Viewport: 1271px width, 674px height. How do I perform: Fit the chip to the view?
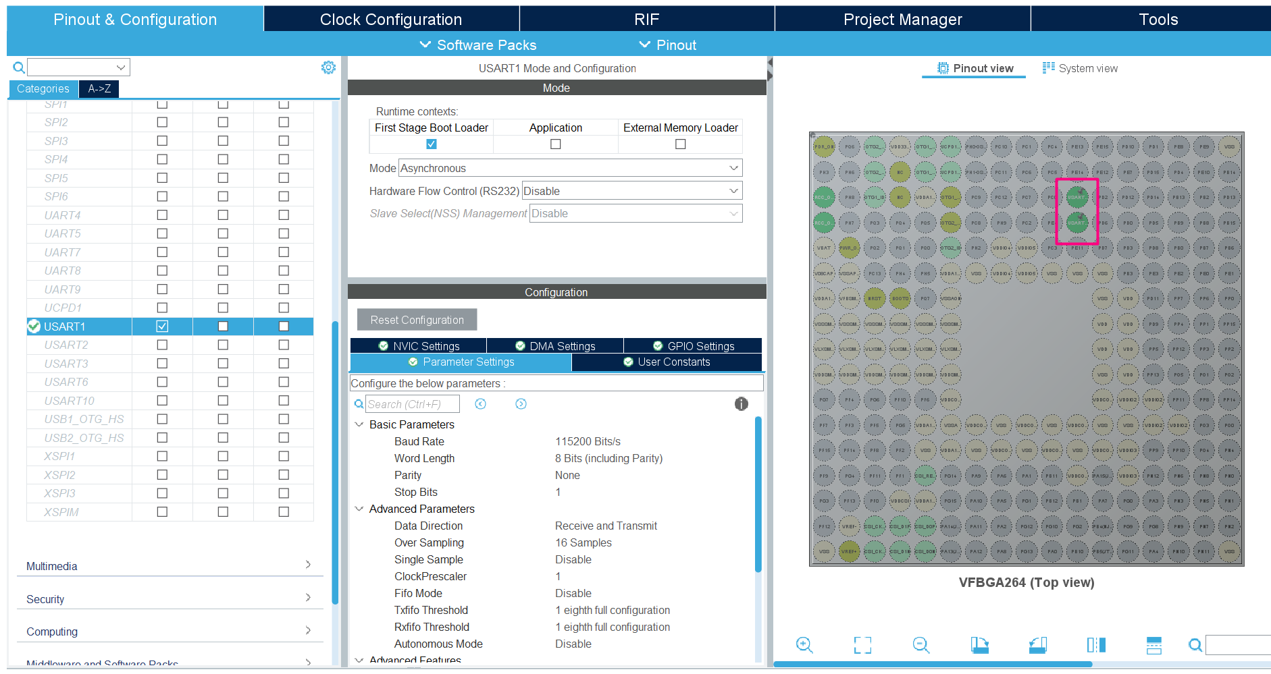pyautogui.click(x=862, y=645)
